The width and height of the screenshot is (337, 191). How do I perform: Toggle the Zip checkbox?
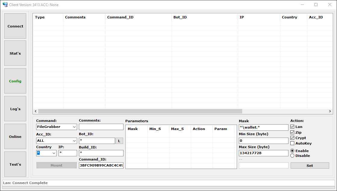pos(292,132)
